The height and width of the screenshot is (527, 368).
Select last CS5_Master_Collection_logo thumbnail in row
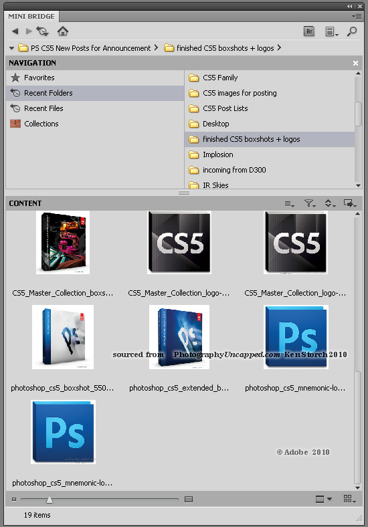(296, 242)
